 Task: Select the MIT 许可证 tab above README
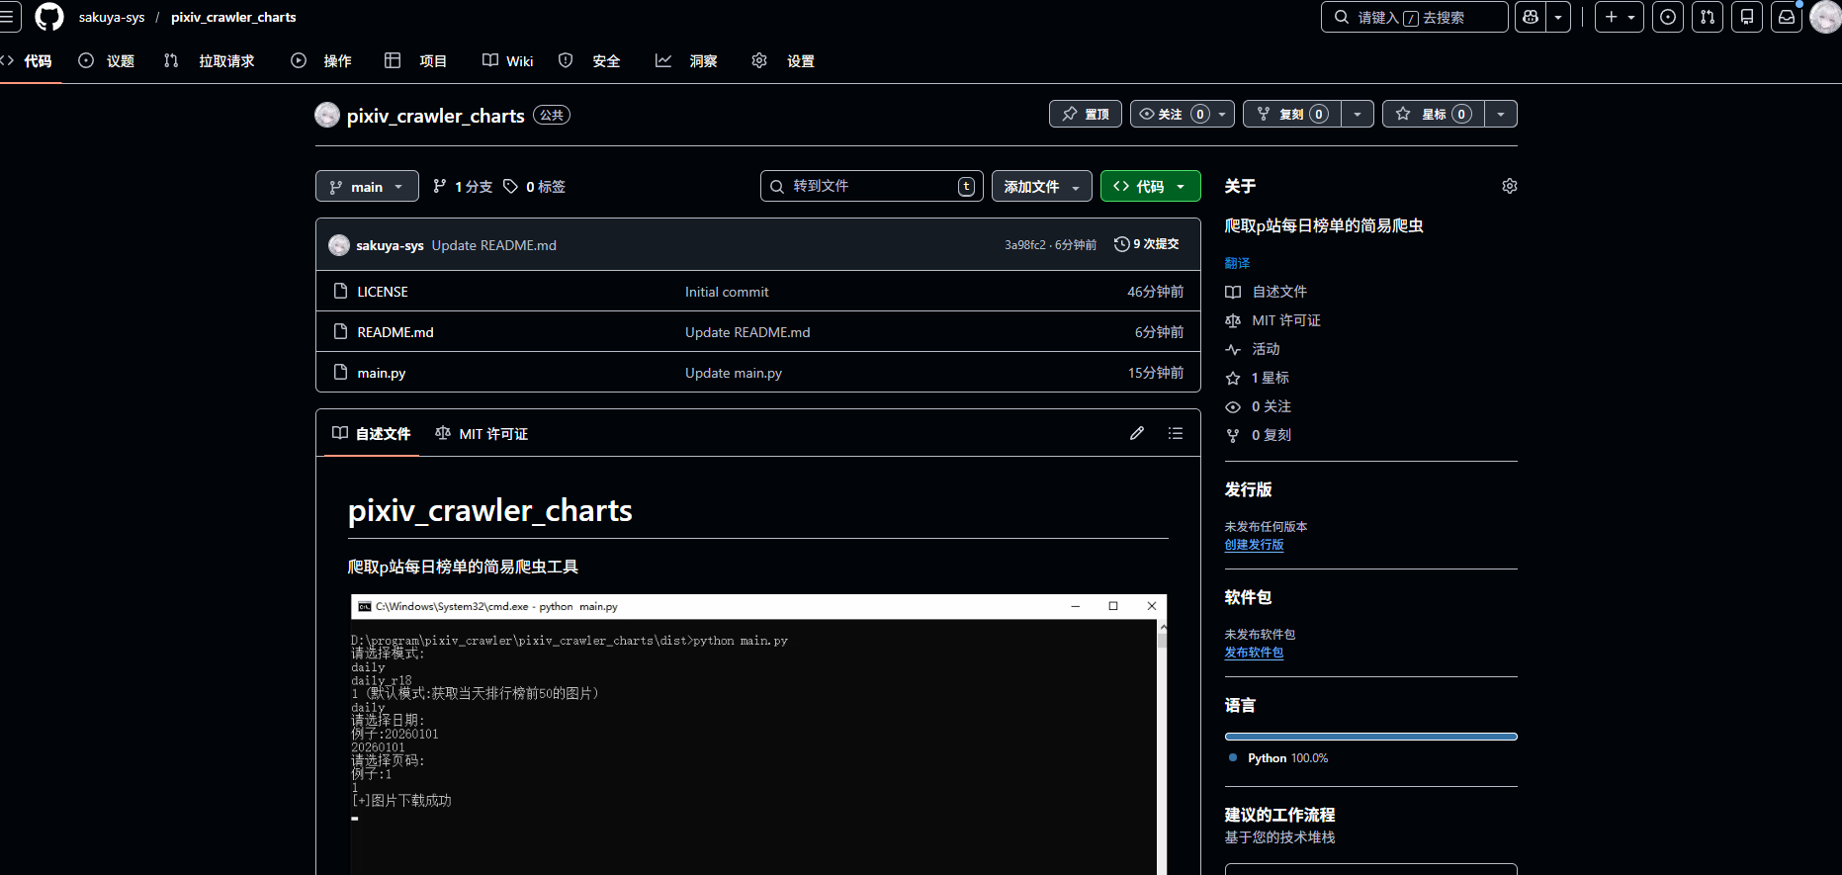(482, 434)
